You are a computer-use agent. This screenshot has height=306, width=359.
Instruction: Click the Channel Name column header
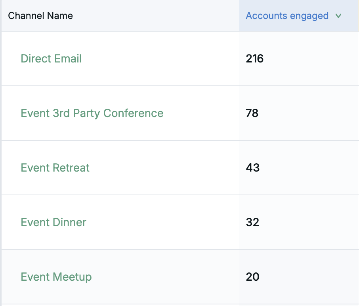click(x=40, y=16)
